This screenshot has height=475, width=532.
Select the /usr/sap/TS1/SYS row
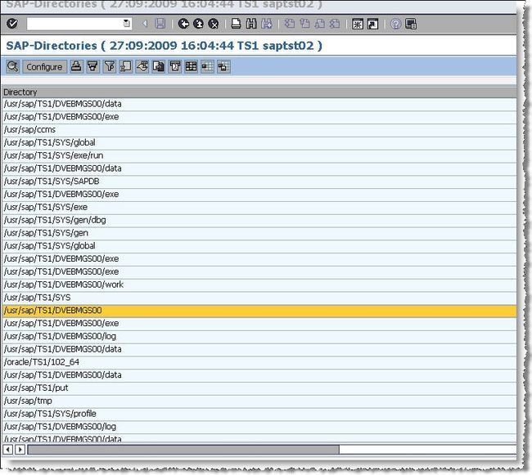coord(259,298)
